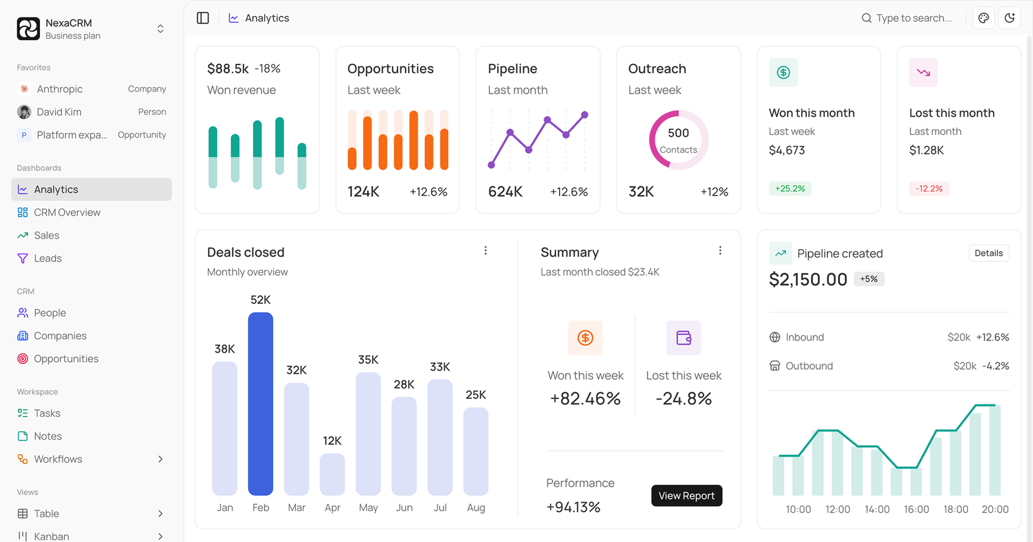Click the Companies building icon

pos(23,336)
